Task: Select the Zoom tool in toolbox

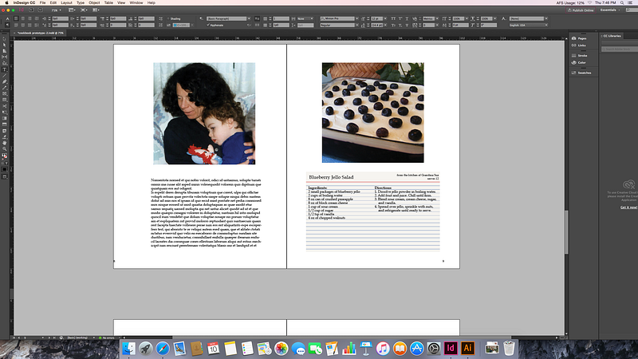Action: click(x=5, y=149)
